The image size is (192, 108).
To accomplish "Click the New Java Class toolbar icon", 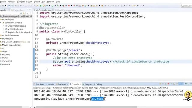I will coord(85,6).
